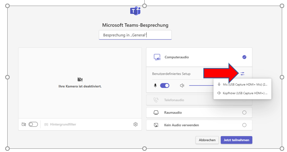Click the Telefonaudio phone icon

tap(156, 100)
